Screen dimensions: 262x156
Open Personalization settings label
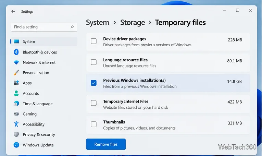[36, 73]
